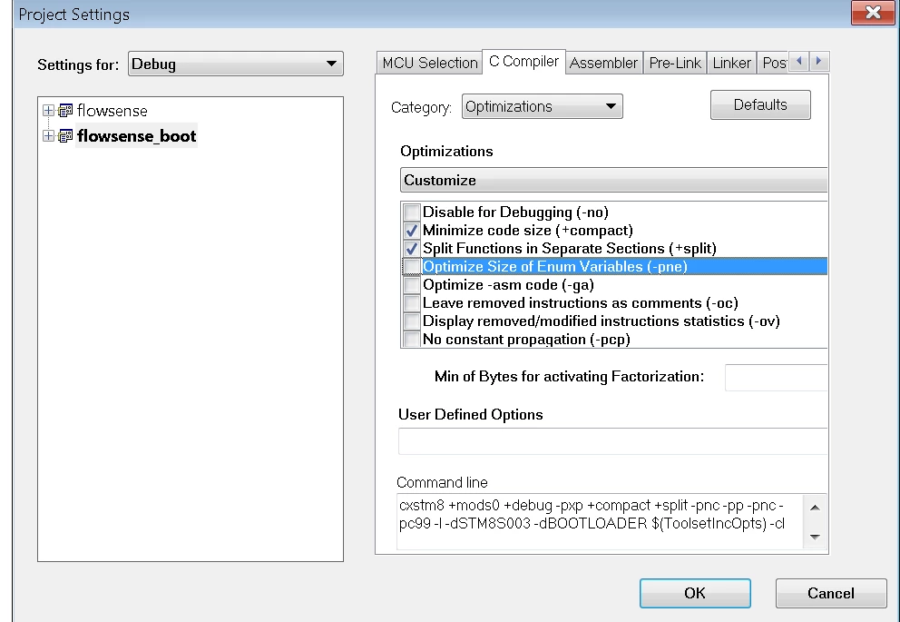Switch to the Linker tab
Viewport: 900px width, 622px height.
coord(732,63)
